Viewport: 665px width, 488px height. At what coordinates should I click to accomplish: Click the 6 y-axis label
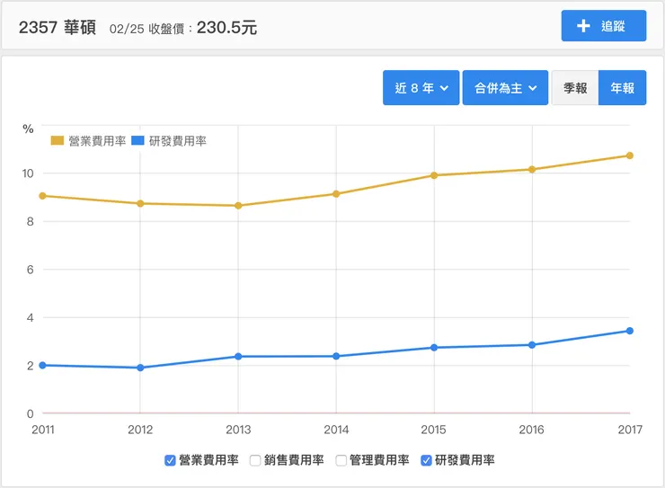point(31,270)
